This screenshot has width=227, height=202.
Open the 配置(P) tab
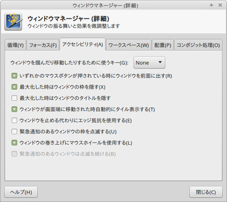(163, 45)
